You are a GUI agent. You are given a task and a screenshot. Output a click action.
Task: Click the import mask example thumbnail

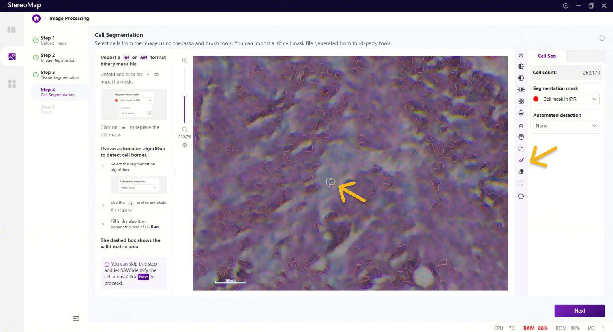(134, 105)
